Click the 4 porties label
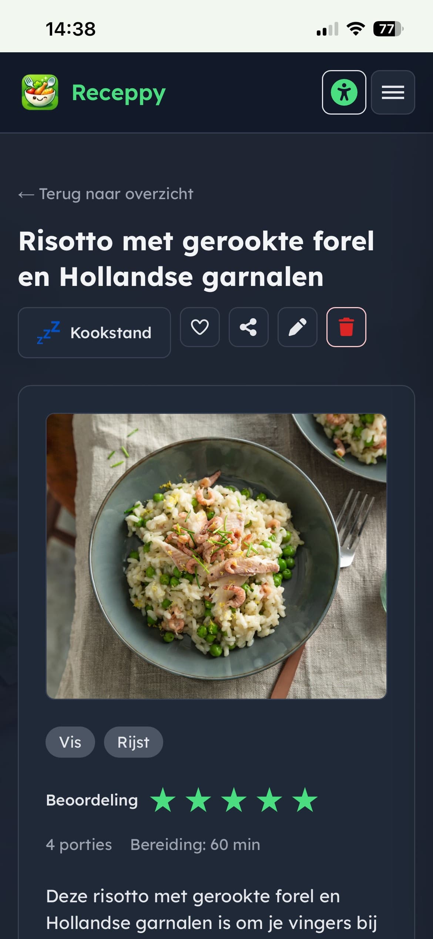The image size is (433, 939). tap(79, 845)
